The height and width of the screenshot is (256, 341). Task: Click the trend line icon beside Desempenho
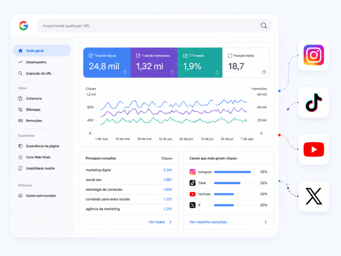[x=20, y=62]
